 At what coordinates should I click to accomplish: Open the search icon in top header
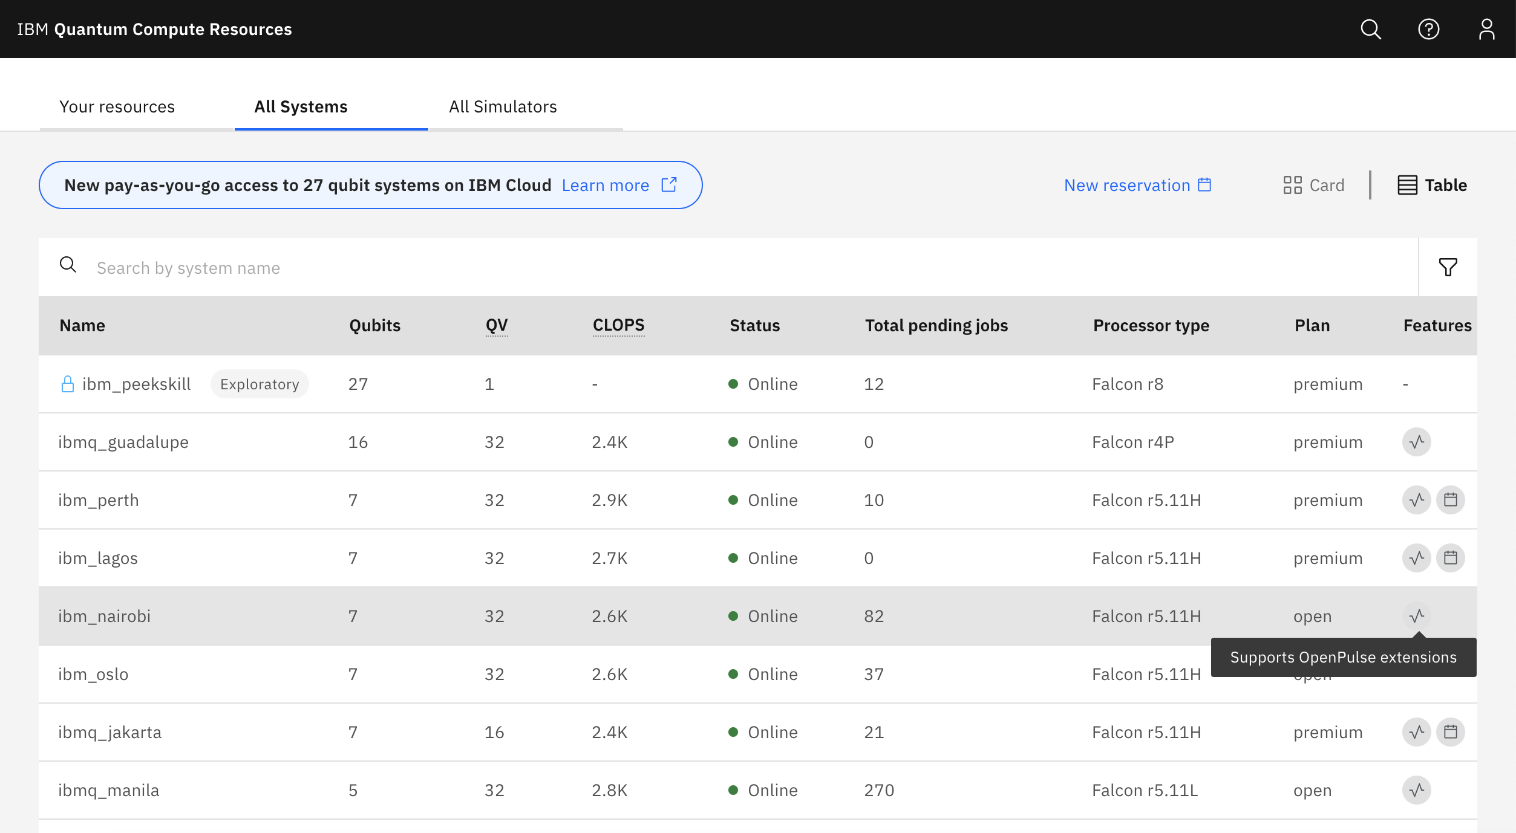point(1371,29)
